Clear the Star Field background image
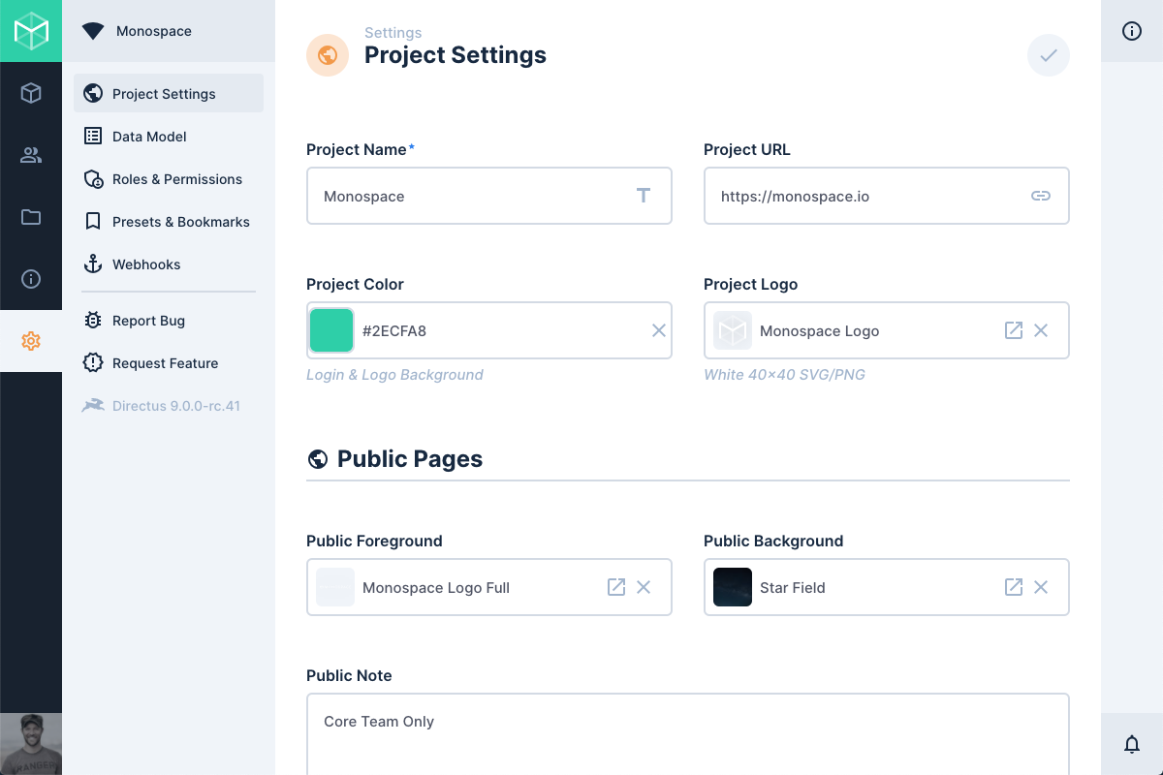This screenshot has height=775, width=1163. pyautogui.click(x=1041, y=587)
